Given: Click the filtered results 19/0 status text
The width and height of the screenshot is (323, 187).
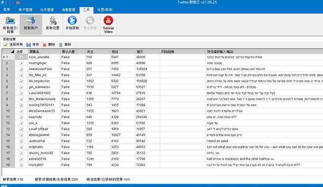Looking at the screenshot, I should [108, 179].
